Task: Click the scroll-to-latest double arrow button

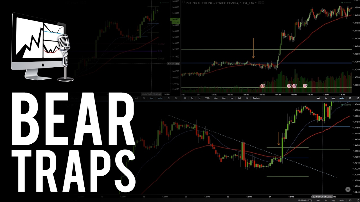Action: pos(348,189)
